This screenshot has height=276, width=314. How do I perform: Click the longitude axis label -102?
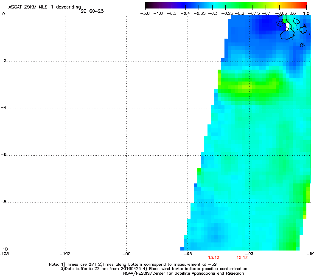(x=65, y=254)
